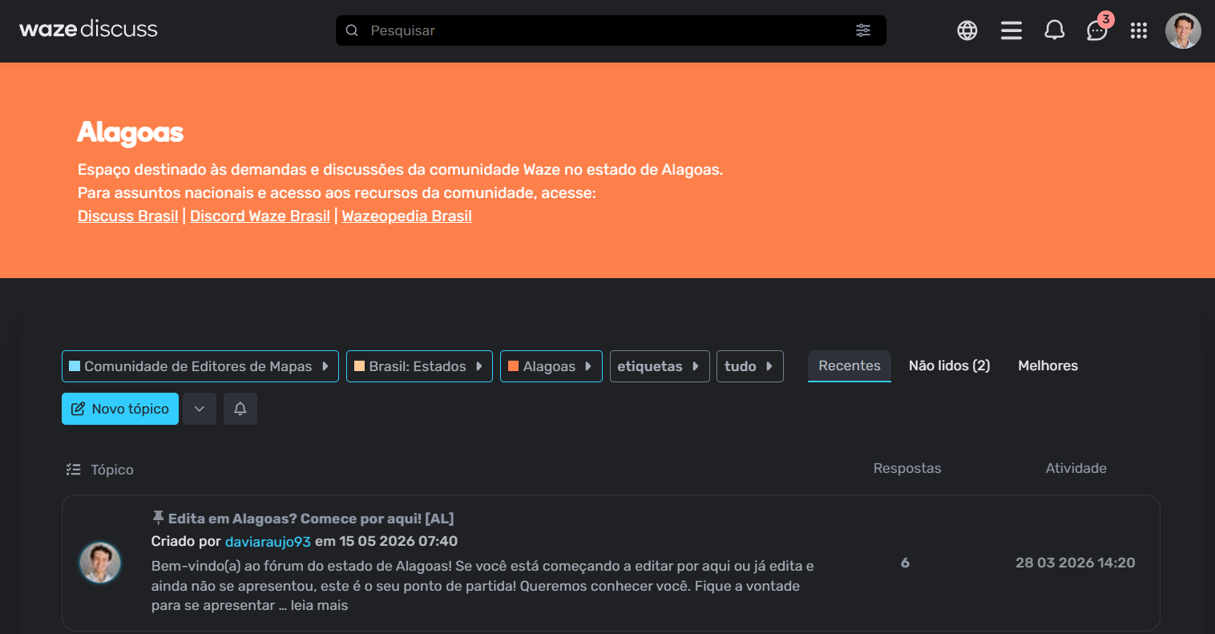Open topic Edita em Alagoas? Comece por aqui!

pos(311,519)
